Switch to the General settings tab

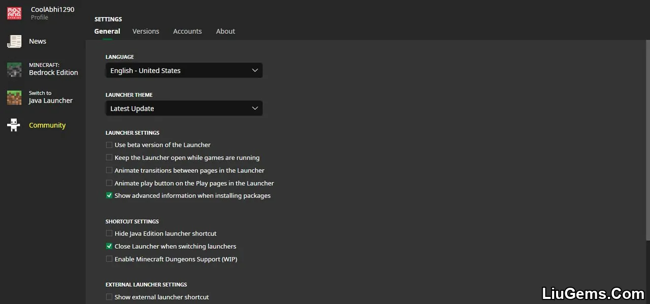coord(107,31)
